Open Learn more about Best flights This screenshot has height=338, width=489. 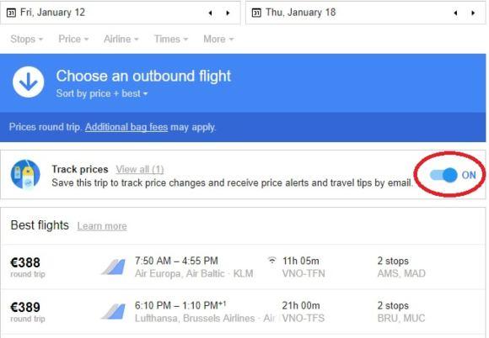pos(102,226)
